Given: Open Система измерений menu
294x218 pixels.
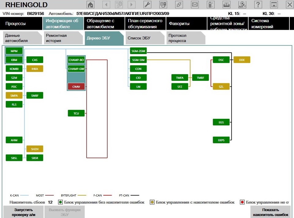Looking at the screenshot, I should pyautogui.click(x=269, y=24).
